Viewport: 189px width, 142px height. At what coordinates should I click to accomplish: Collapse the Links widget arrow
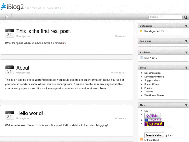[186, 68]
